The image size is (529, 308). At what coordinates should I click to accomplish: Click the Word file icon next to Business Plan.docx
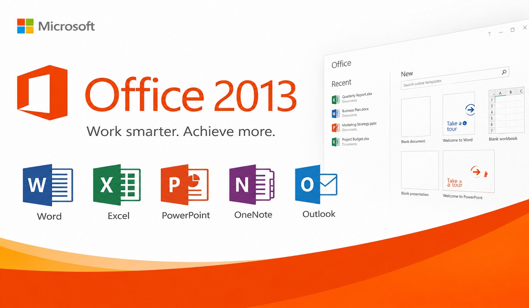(335, 113)
